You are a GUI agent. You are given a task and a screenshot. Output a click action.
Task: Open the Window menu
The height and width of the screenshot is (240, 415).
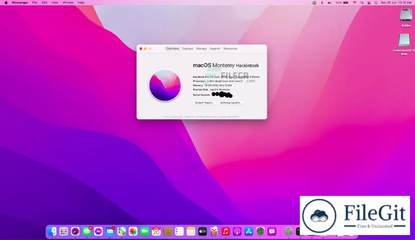coord(68,2)
